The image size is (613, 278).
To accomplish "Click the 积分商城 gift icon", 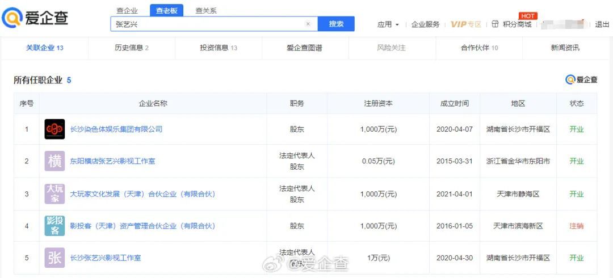I will [495, 24].
